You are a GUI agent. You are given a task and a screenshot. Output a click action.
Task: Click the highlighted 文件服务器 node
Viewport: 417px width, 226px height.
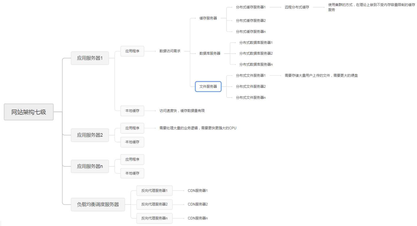tap(208, 86)
